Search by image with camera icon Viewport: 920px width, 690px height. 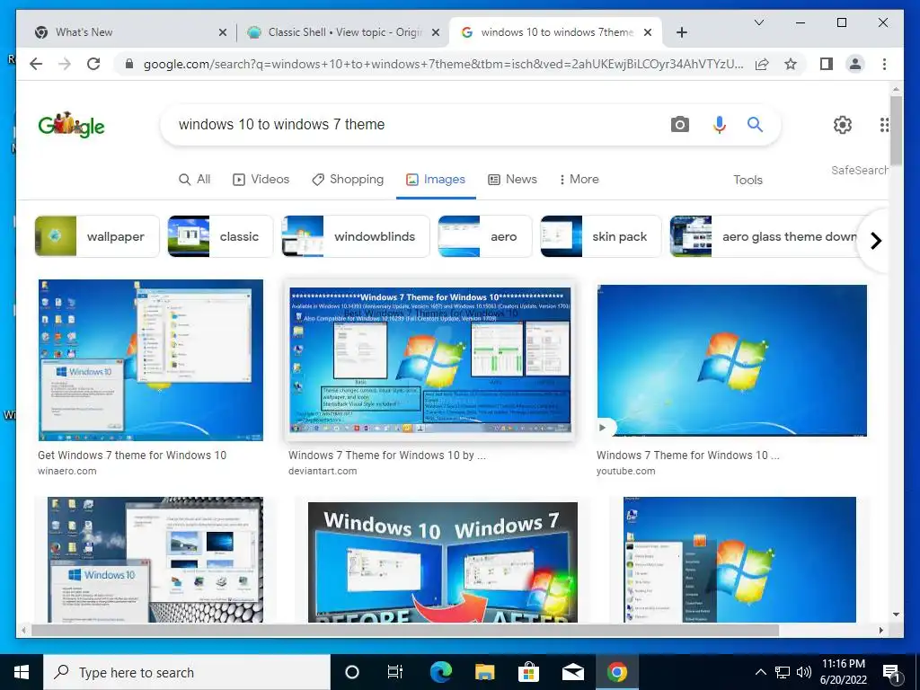pyautogui.click(x=679, y=124)
